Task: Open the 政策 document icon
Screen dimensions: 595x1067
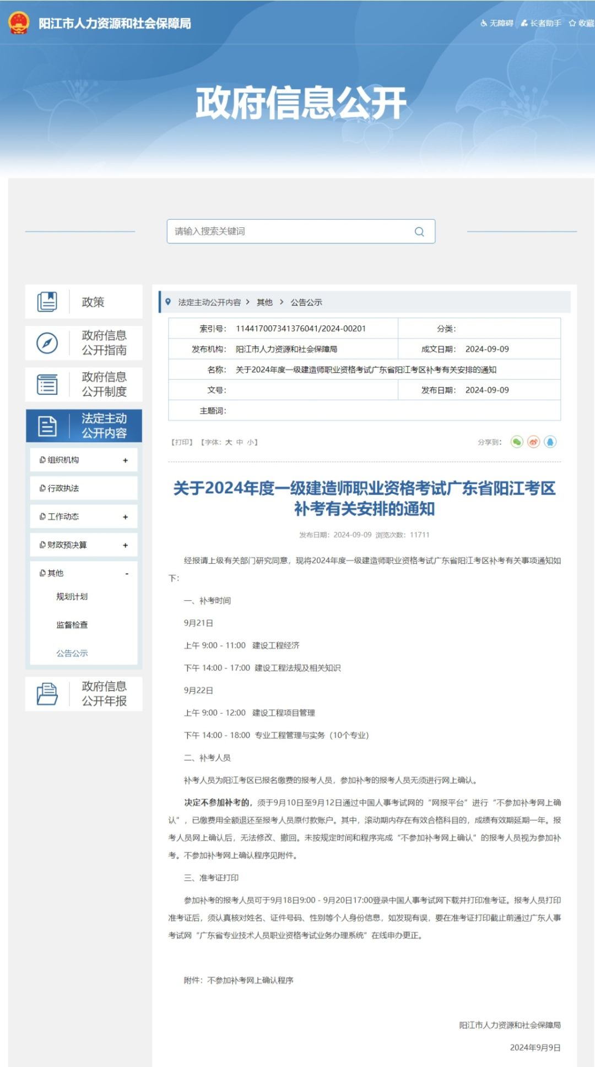Action: coord(47,302)
